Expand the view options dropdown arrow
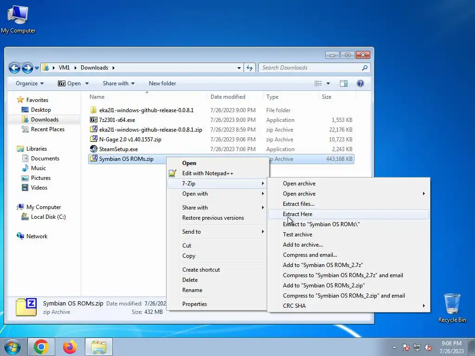Screen dimensions: 475x356 pos(328,83)
